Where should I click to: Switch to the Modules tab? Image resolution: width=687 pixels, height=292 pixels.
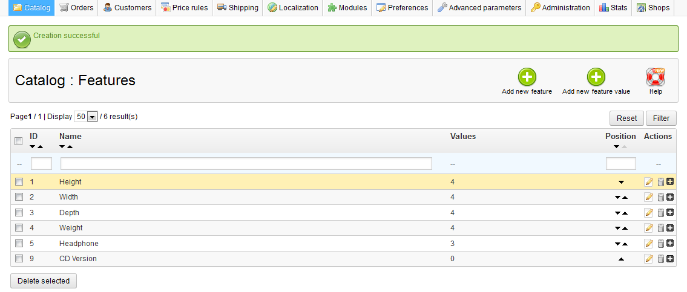point(347,8)
